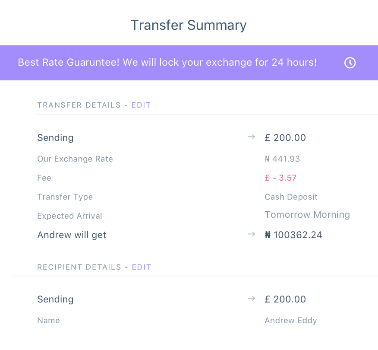Click the Name label under Recipient Details
The width and height of the screenshot is (378, 350).
click(x=49, y=321)
